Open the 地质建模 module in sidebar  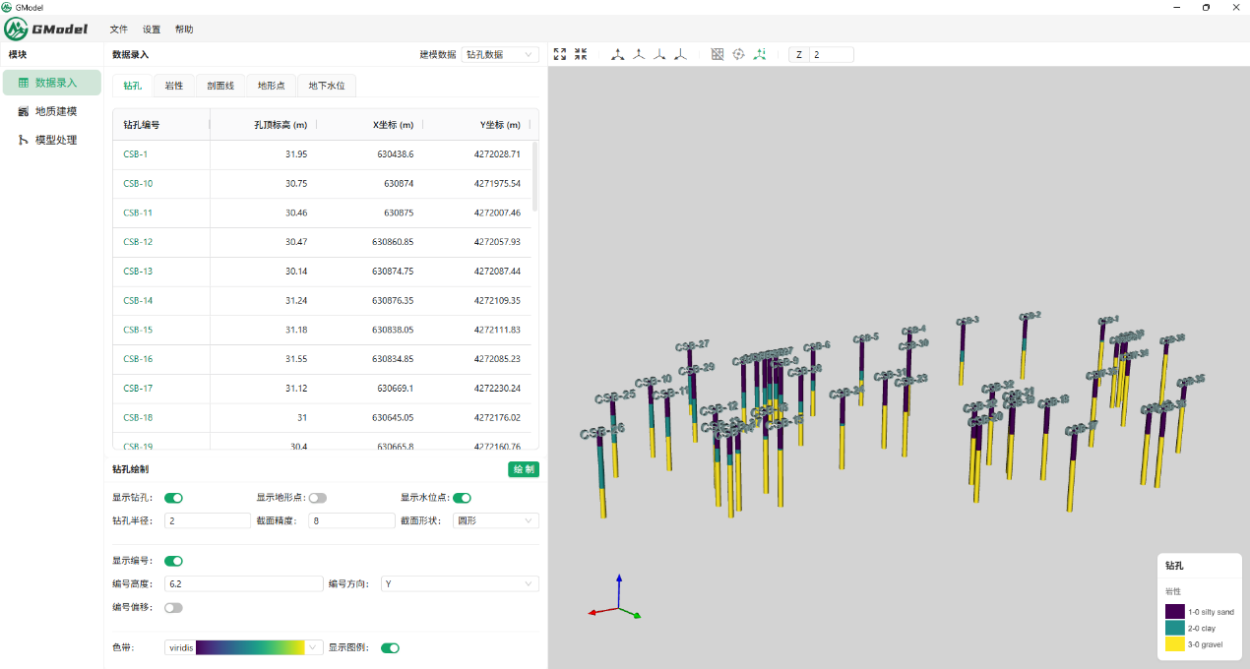point(55,111)
